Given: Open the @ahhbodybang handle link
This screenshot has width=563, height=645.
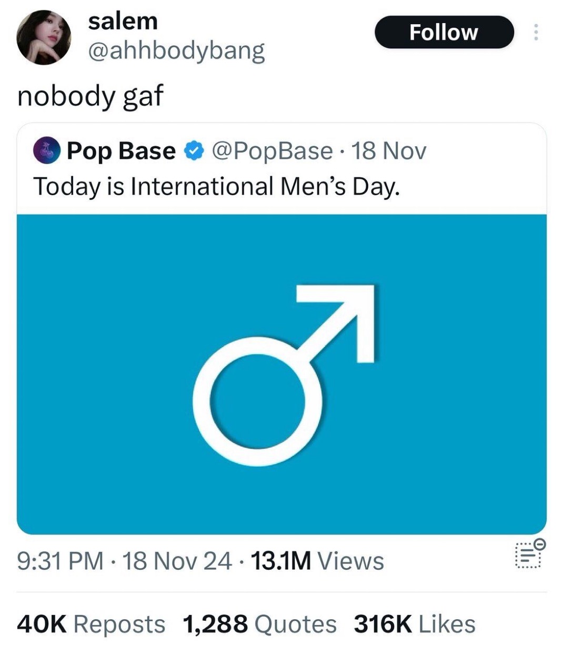Looking at the screenshot, I should tap(176, 51).
